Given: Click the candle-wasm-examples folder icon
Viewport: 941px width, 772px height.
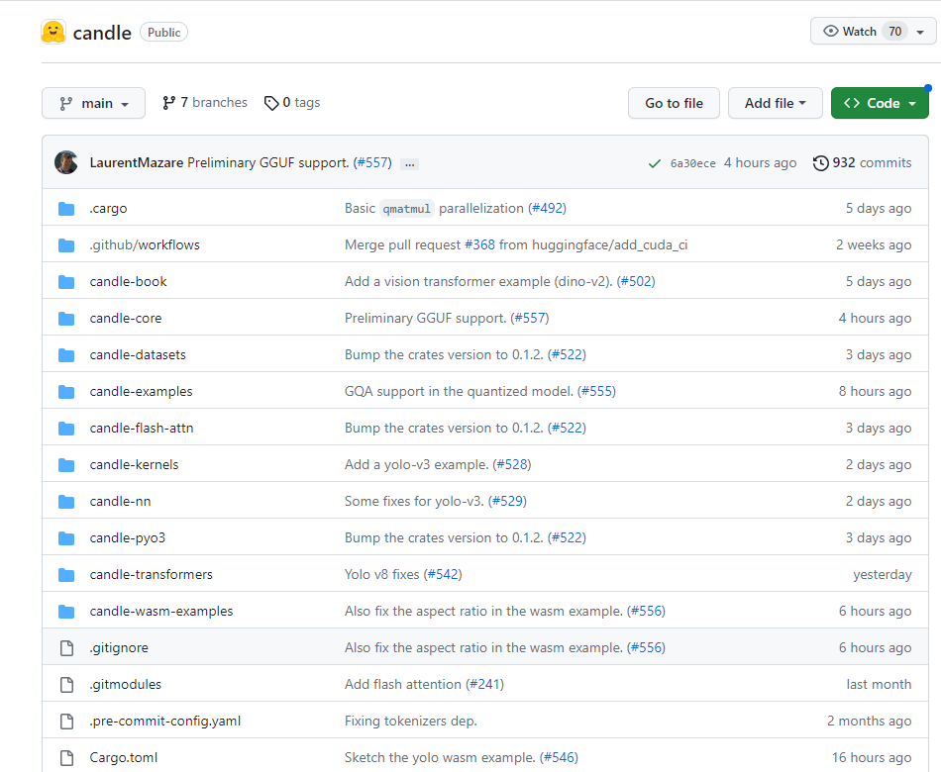Looking at the screenshot, I should tap(66, 612).
